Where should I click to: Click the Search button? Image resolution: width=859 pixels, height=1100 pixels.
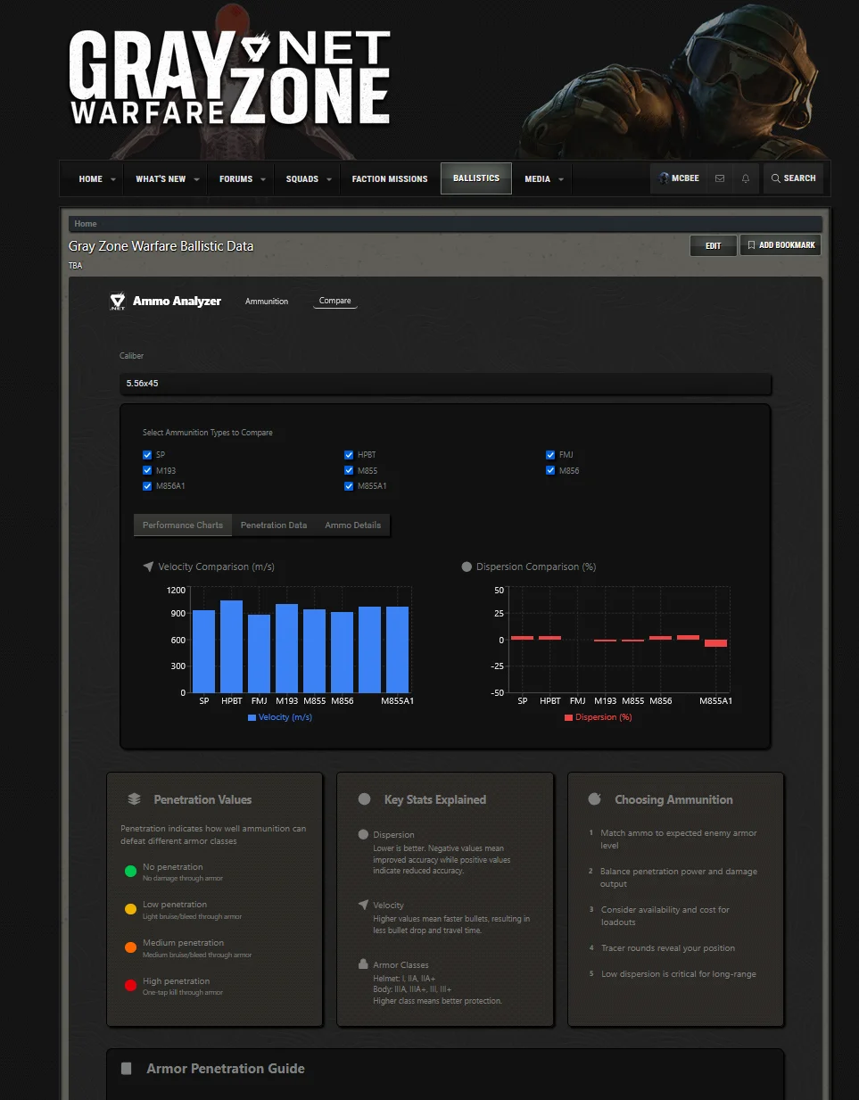coord(793,178)
